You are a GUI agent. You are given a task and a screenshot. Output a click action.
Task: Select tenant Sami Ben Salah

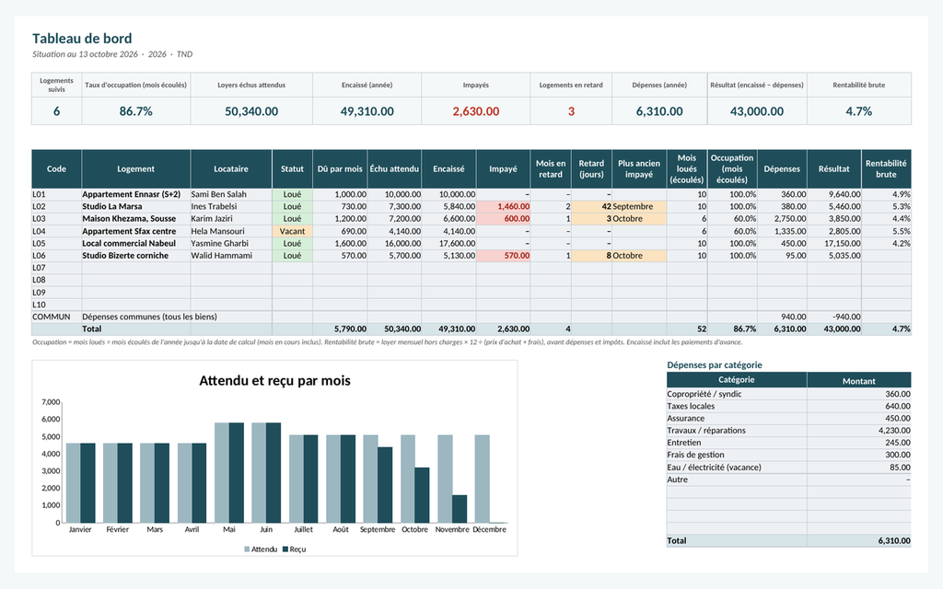tap(231, 194)
